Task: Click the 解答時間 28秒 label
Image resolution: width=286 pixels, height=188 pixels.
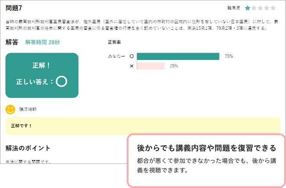Action: tap(42, 42)
